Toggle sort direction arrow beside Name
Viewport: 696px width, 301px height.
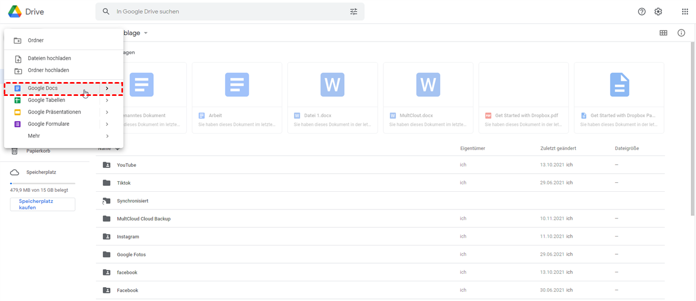tap(117, 149)
